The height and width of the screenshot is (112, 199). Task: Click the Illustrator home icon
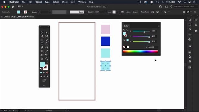(13, 7)
